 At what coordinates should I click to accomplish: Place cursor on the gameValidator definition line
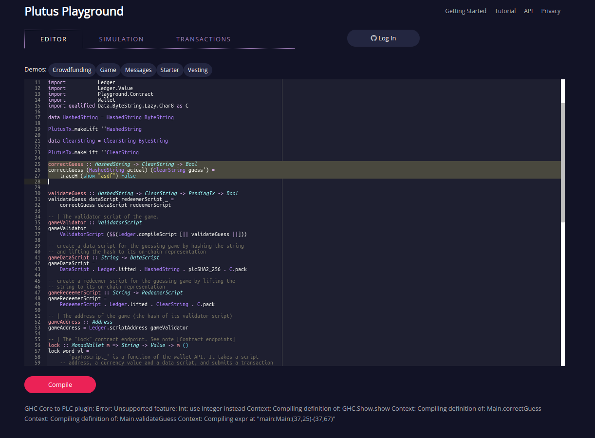pyautogui.click(x=71, y=228)
